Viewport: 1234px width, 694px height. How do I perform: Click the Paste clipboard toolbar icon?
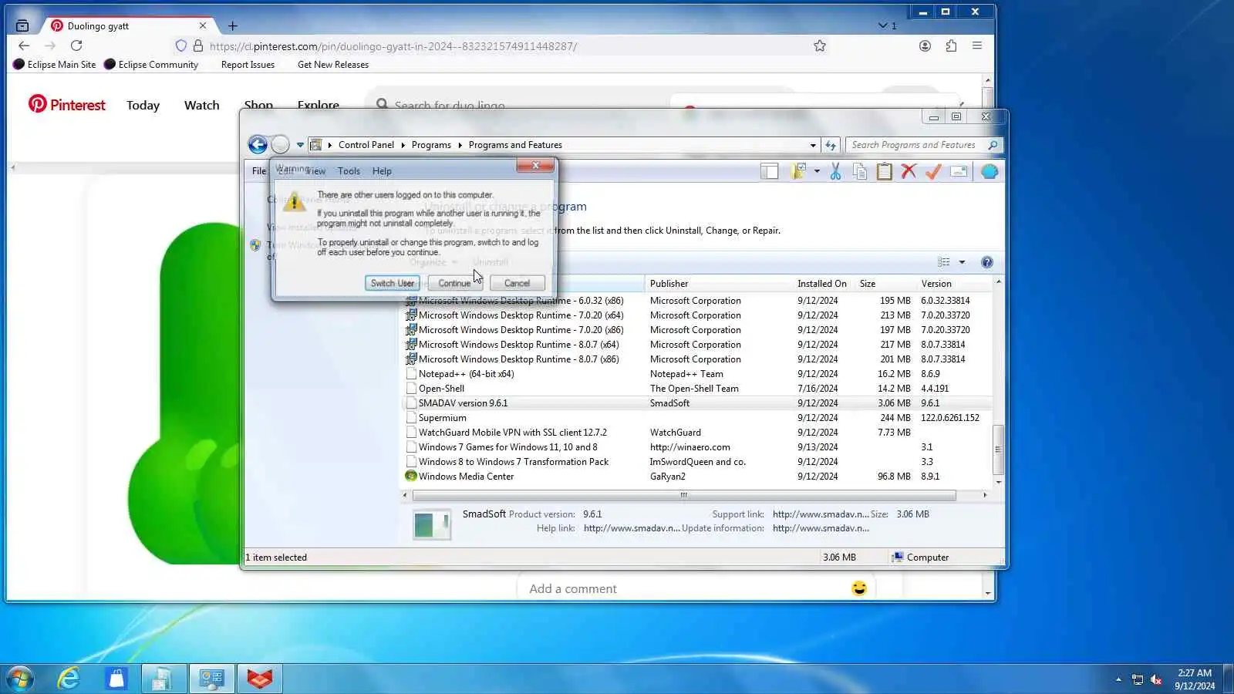click(885, 172)
